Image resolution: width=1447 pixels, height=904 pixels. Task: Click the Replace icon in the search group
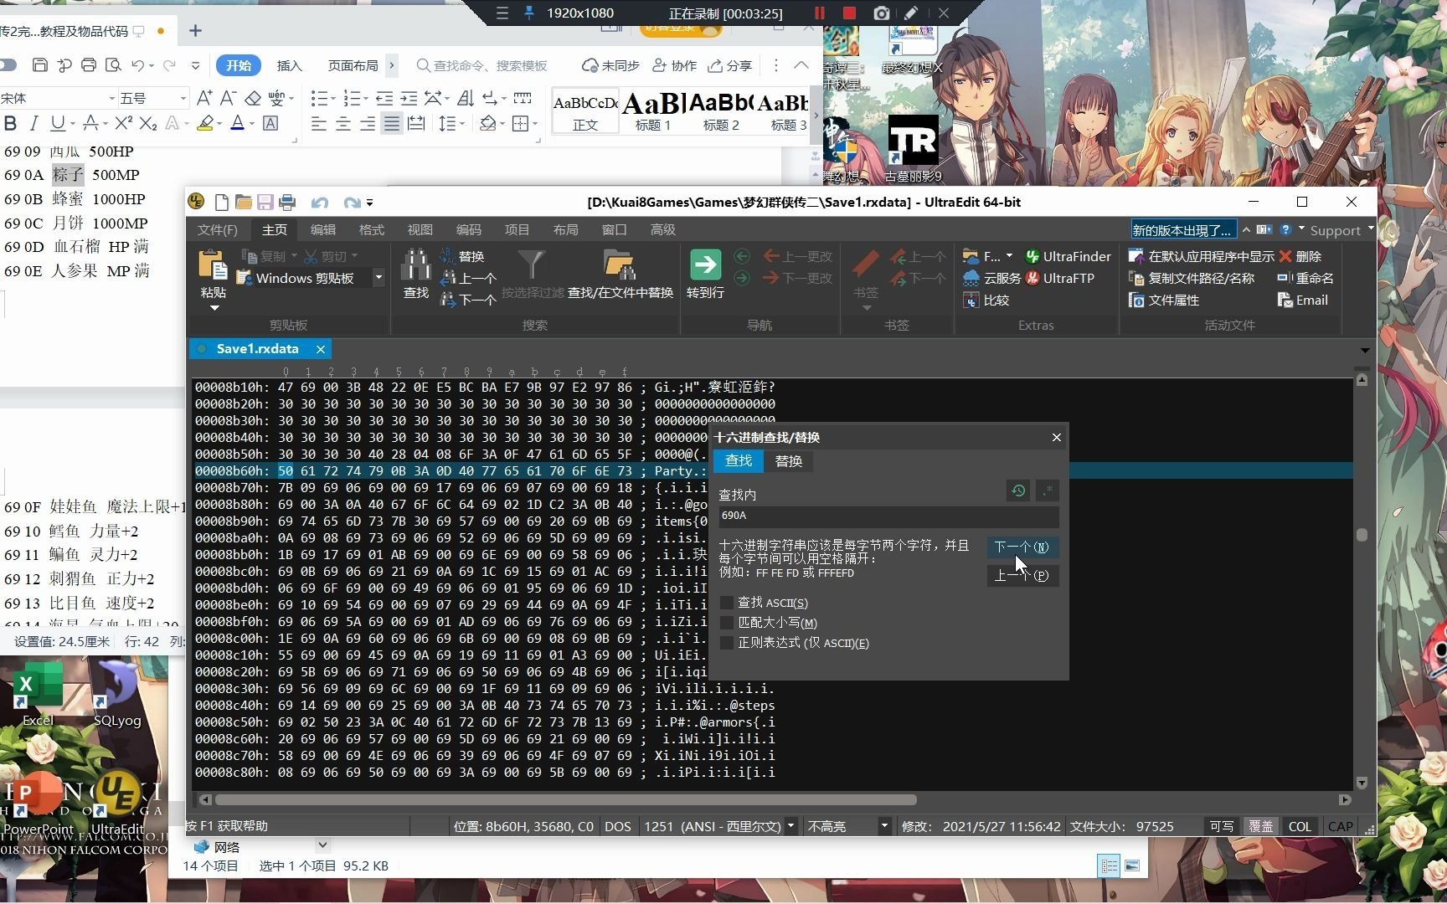[448, 256]
